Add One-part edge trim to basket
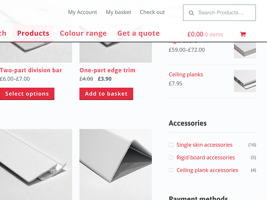This screenshot has height=200, width=267. point(106,94)
